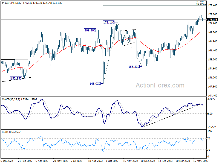This screenshot has width=219, height=164.
Task: Select the 150.950 price label
Action: point(16,78)
